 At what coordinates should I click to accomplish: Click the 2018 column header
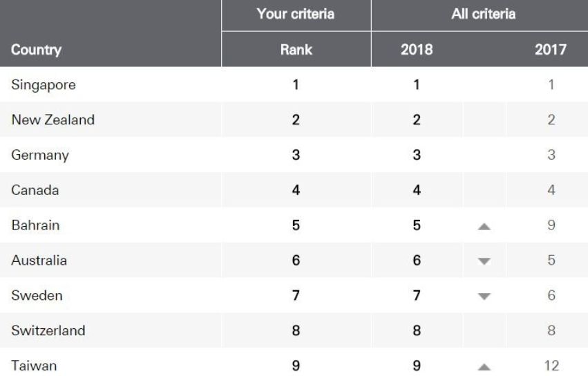(417, 50)
